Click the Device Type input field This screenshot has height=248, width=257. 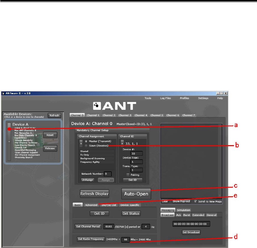[136, 162]
